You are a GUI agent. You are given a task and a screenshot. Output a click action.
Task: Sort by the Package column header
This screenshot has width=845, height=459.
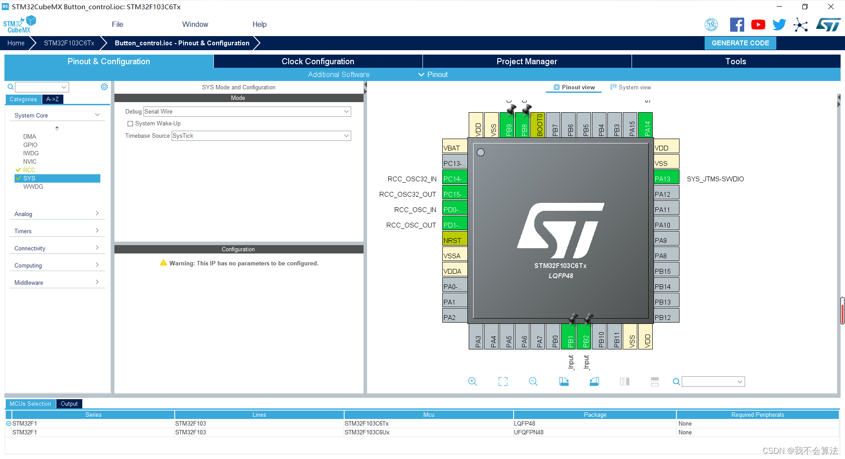click(595, 415)
